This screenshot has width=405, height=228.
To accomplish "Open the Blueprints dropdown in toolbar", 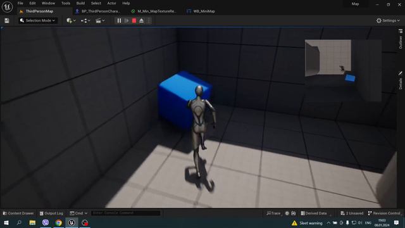I will [x=85, y=21].
